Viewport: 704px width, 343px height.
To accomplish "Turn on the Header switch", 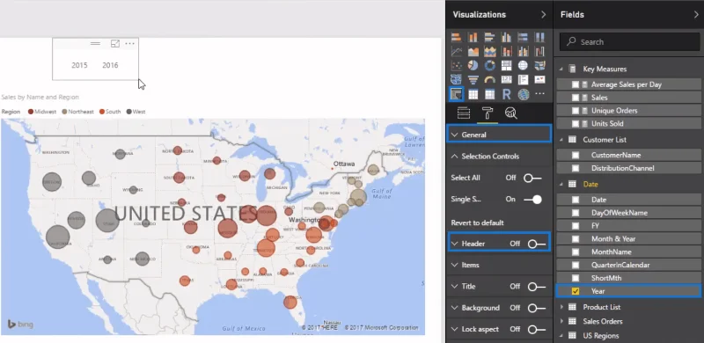I will (537, 244).
